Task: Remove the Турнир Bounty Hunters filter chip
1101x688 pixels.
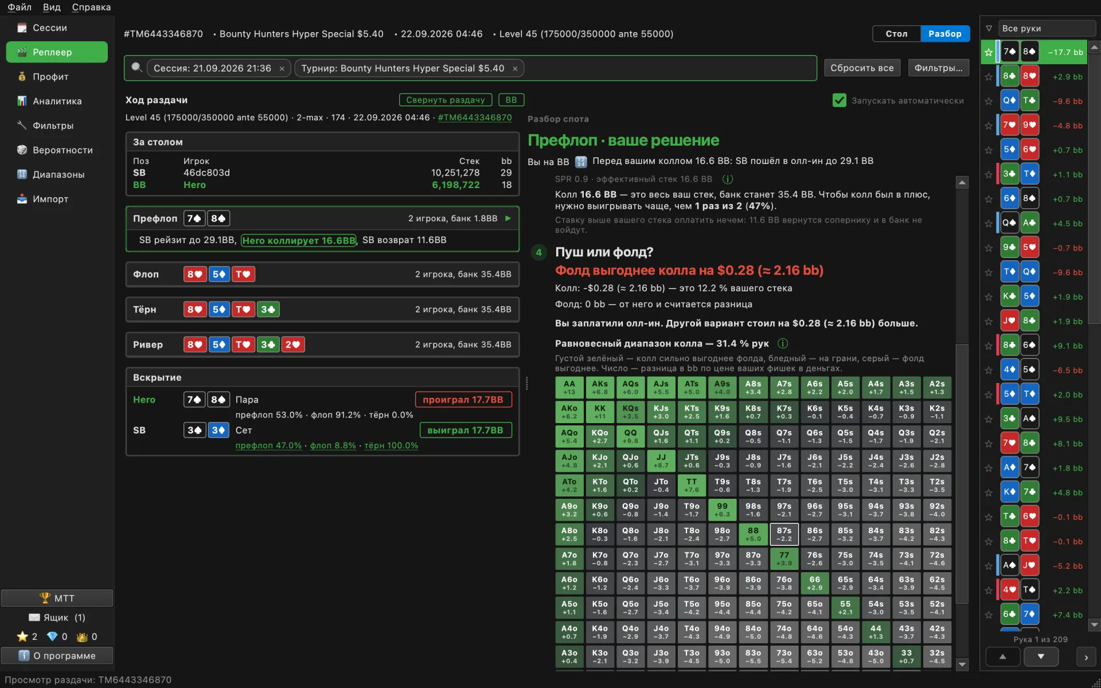Action: click(515, 69)
